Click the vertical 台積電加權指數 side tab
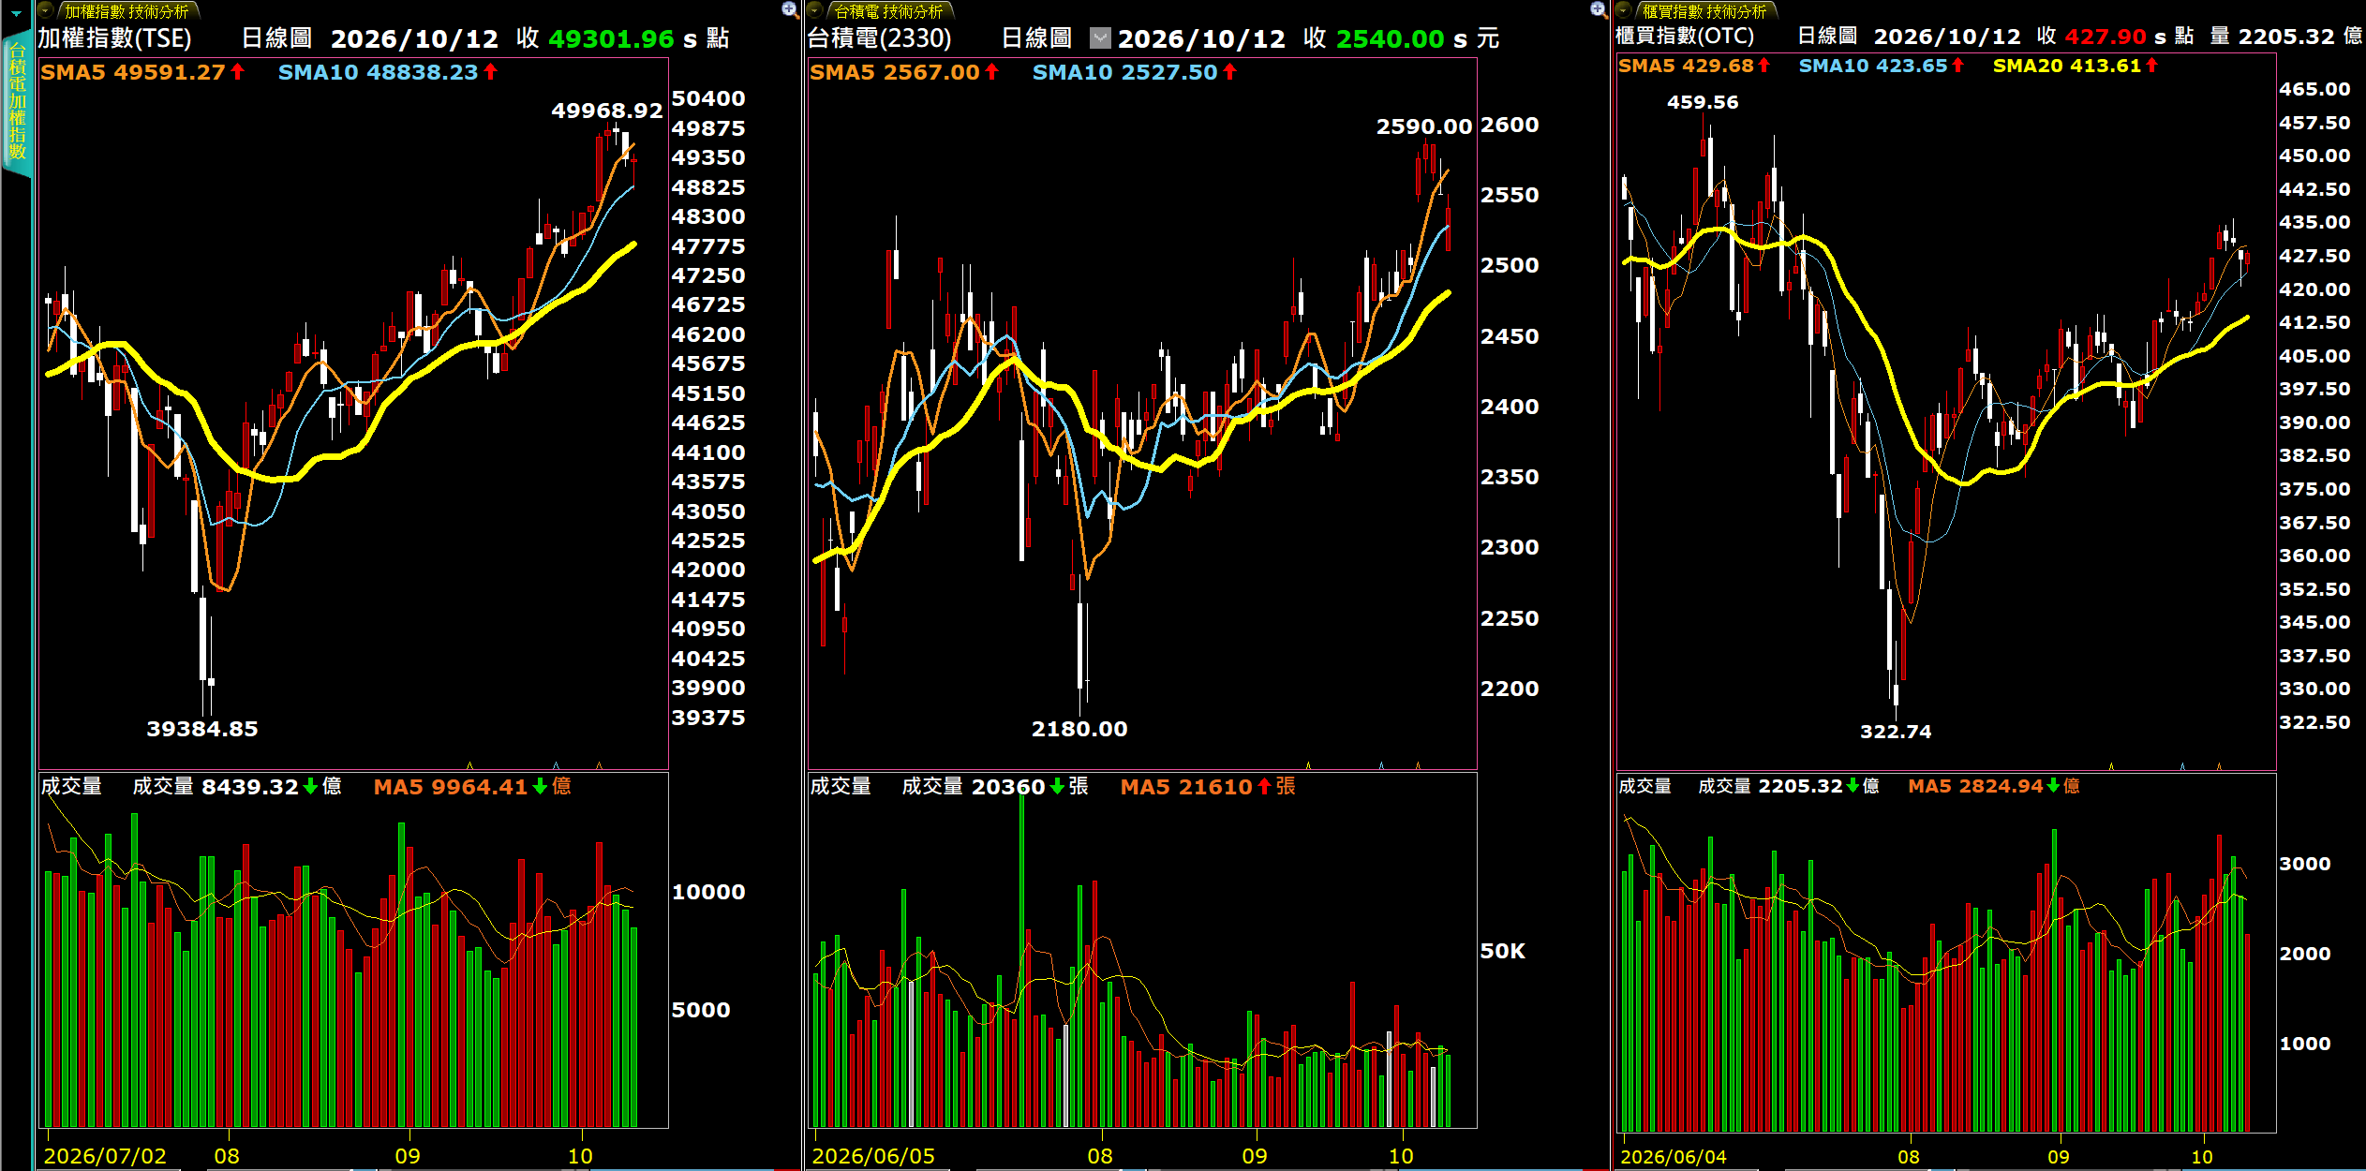 click(17, 102)
